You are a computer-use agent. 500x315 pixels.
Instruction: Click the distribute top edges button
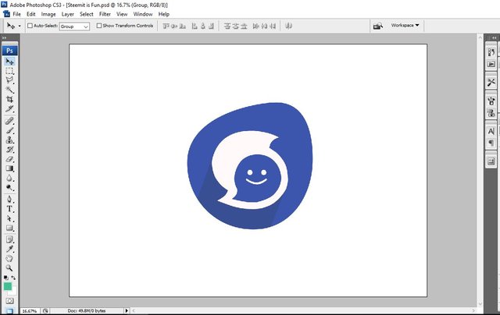[227, 26]
